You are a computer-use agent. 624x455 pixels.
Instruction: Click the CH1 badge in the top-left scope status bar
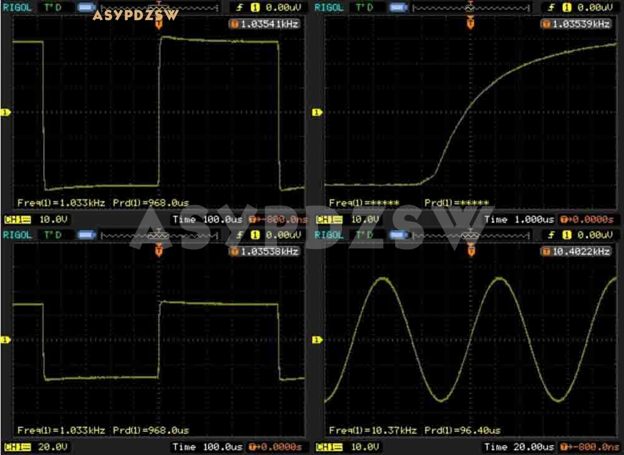[17, 220]
